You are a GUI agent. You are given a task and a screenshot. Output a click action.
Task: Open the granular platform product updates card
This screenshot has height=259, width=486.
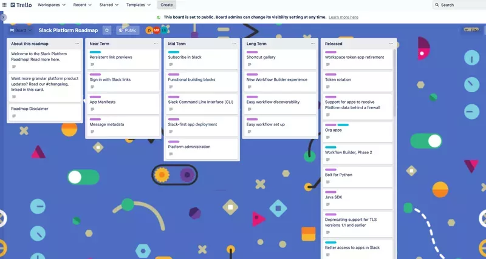pyautogui.click(x=45, y=87)
